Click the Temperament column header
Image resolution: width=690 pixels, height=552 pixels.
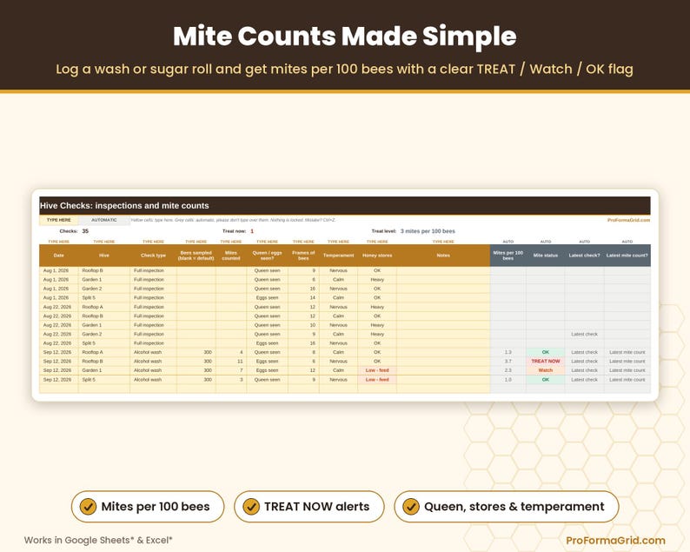(338, 256)
